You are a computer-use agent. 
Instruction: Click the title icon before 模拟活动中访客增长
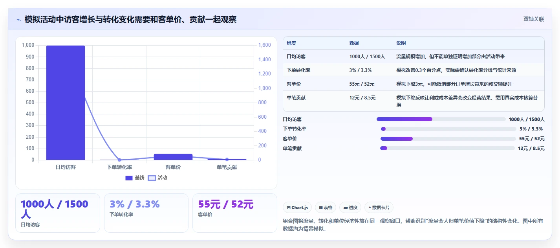(18, 20)
